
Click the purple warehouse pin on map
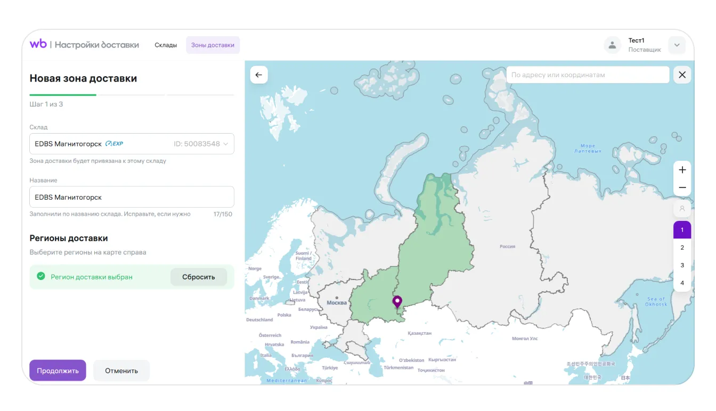click(x=397, y=302)
